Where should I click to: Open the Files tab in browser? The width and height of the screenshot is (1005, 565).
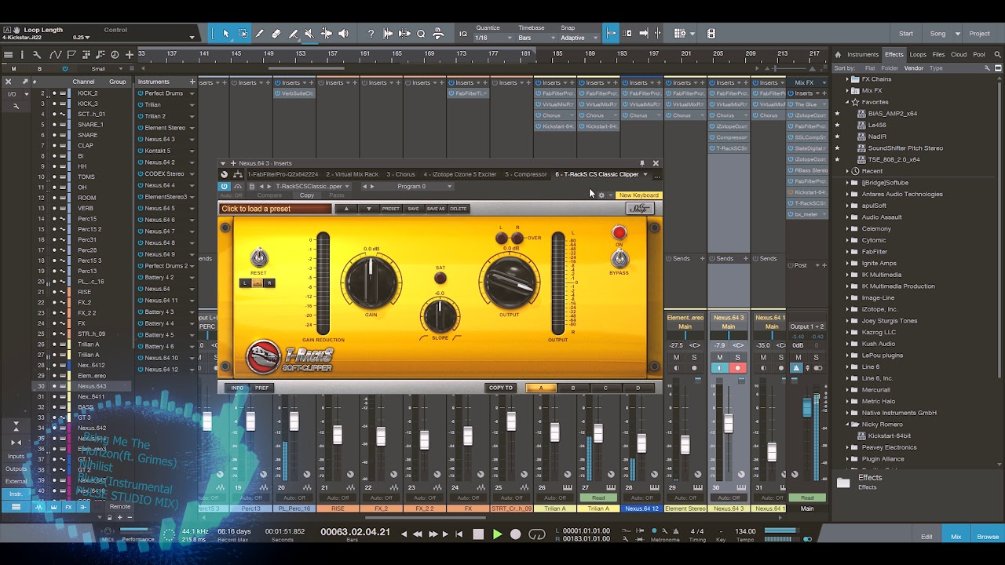coord(938,55)
